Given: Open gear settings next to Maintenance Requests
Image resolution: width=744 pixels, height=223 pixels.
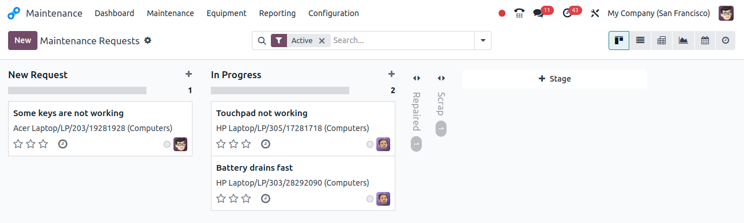Looking at the screenshot, I should [148, 40].
